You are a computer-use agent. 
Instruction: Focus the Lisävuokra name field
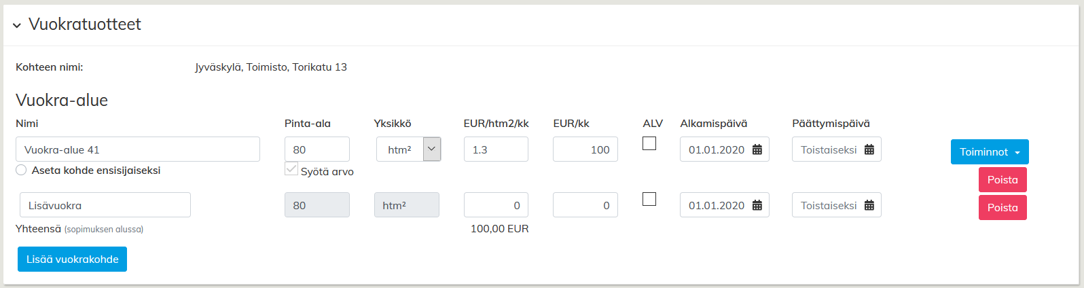(105, 205)
